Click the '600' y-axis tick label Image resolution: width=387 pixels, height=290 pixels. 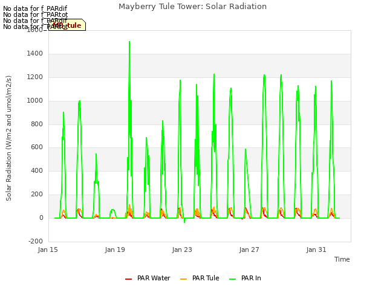click(37, 147)
